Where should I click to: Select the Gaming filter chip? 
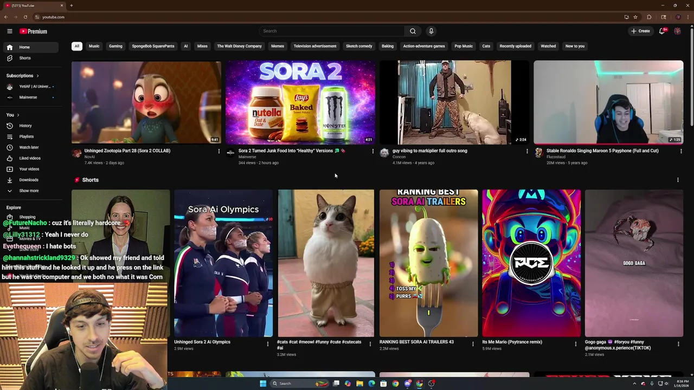115,46
